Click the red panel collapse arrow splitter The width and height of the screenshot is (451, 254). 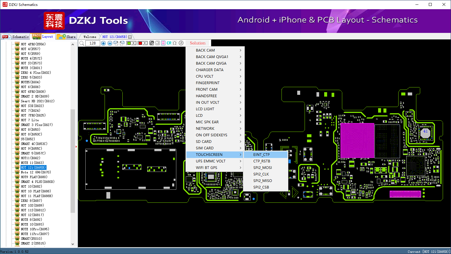(x=76, y=147)
